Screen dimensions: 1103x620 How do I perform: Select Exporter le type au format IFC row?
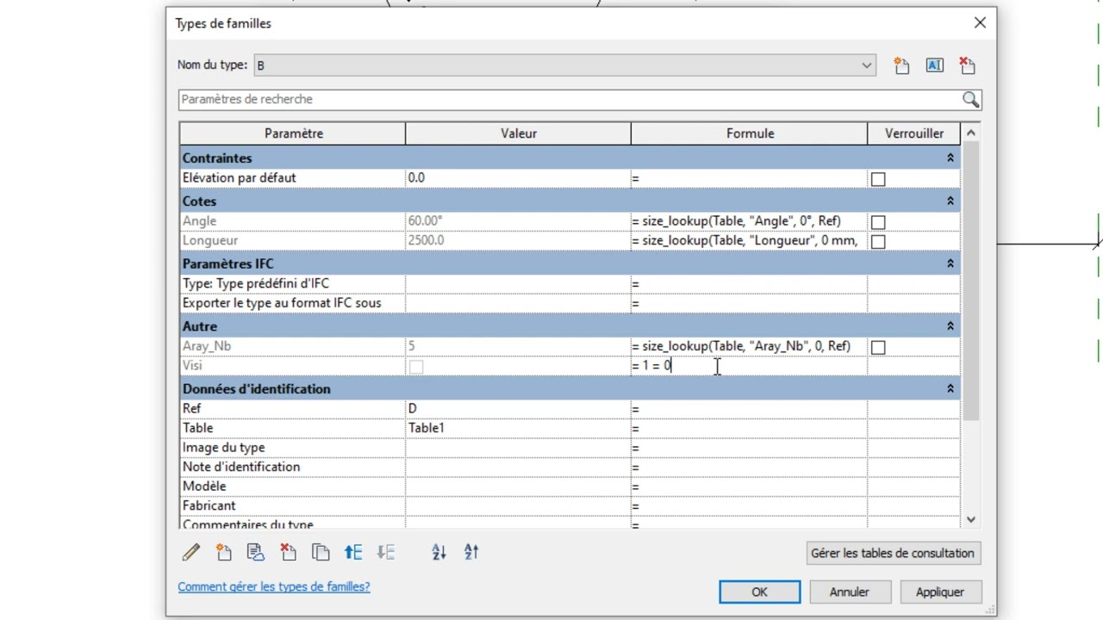[x=569, y=303]
